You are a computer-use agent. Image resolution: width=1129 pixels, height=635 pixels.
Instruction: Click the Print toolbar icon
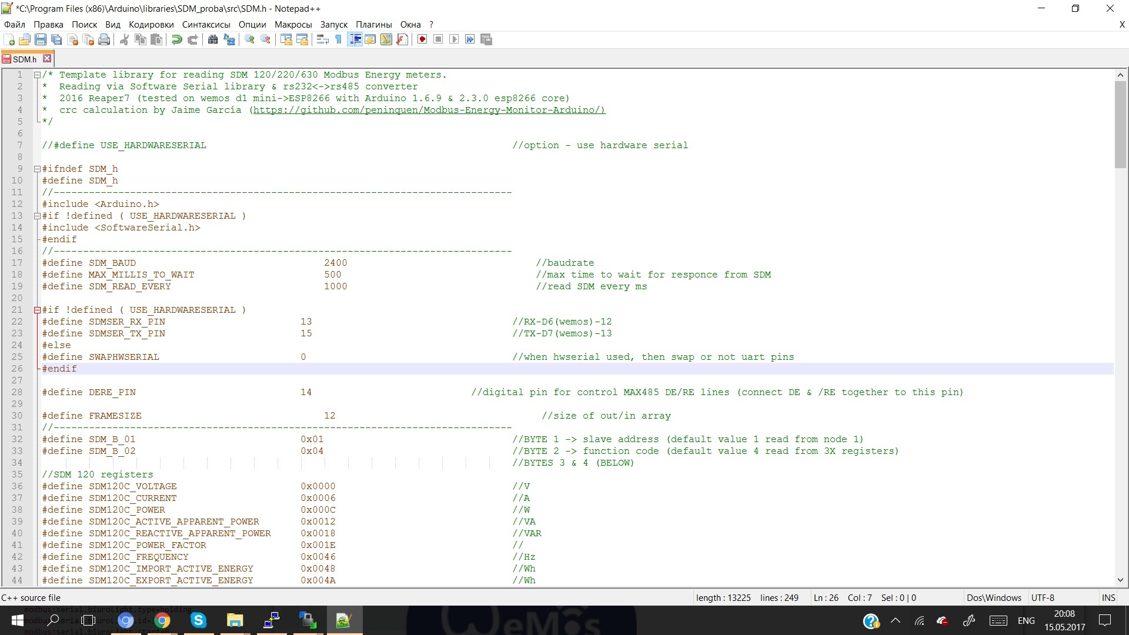pyautogui.click(x=104, y=39)
